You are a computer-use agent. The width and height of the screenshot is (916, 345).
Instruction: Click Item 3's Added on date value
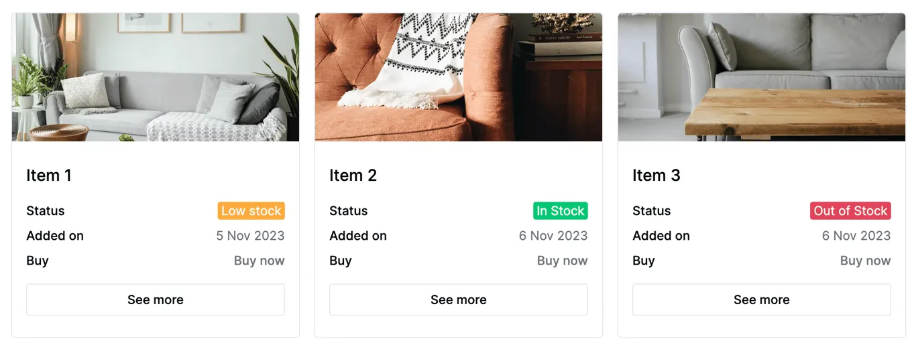[856, 236]
